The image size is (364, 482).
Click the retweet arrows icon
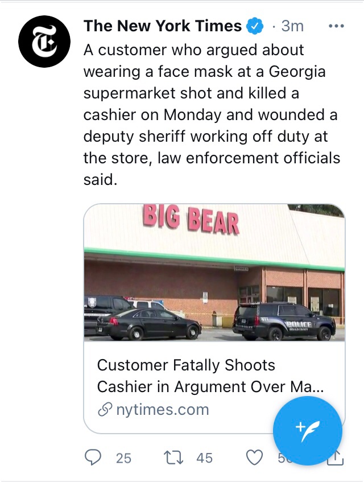172,457
